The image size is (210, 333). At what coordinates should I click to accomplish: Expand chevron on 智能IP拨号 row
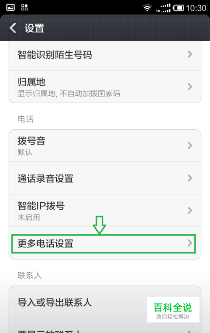point(190,210)
